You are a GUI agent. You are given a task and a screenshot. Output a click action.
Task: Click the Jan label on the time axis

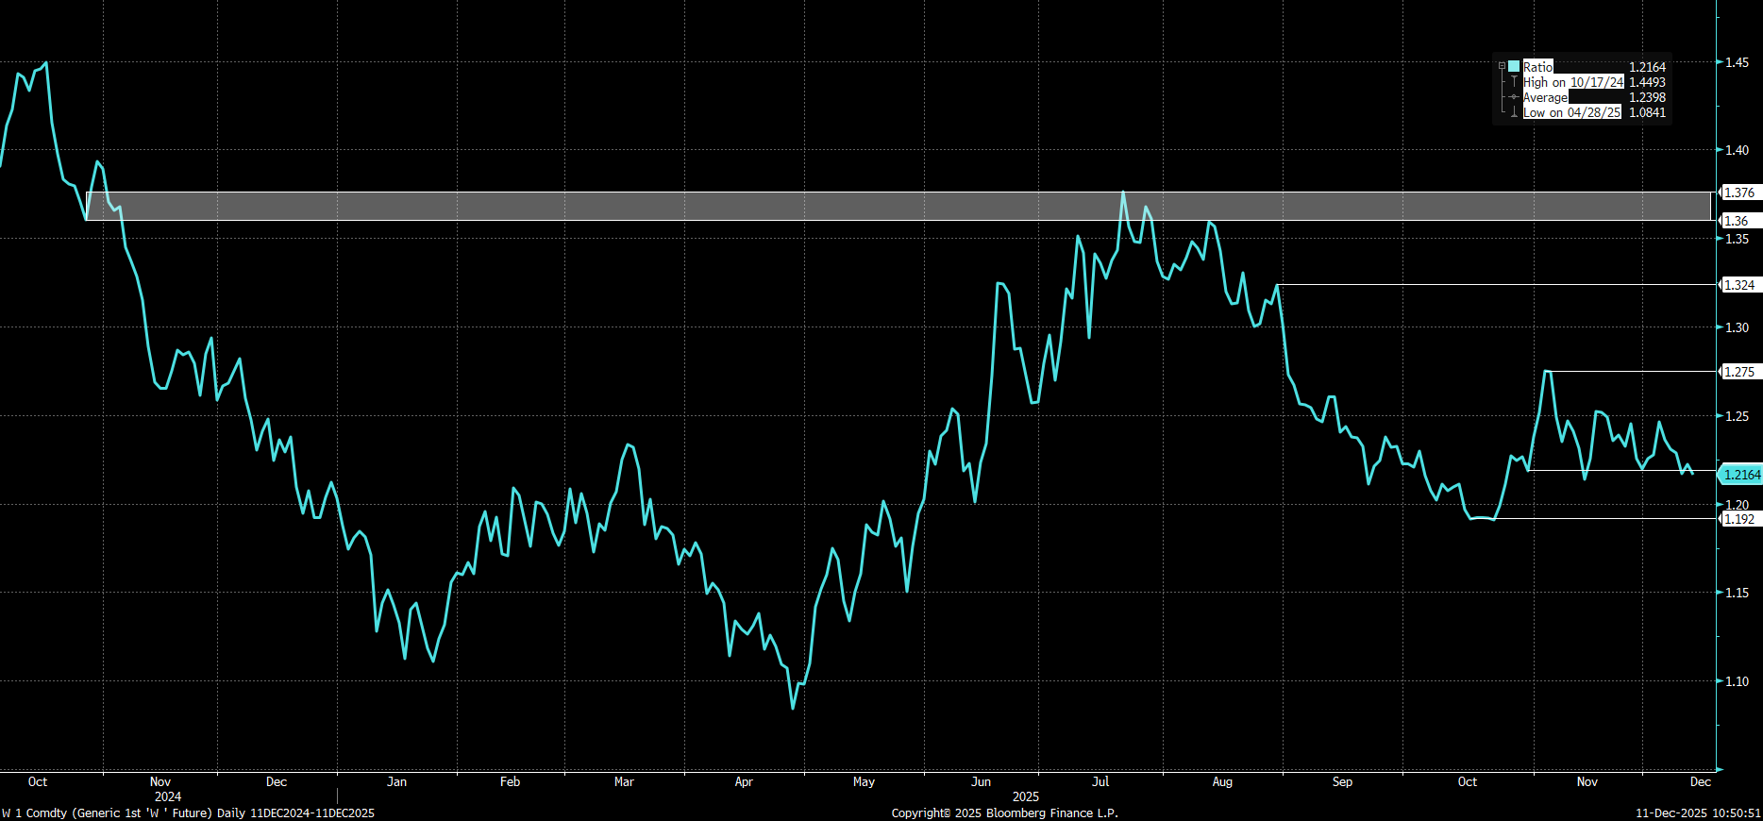[x=397, y=781]
